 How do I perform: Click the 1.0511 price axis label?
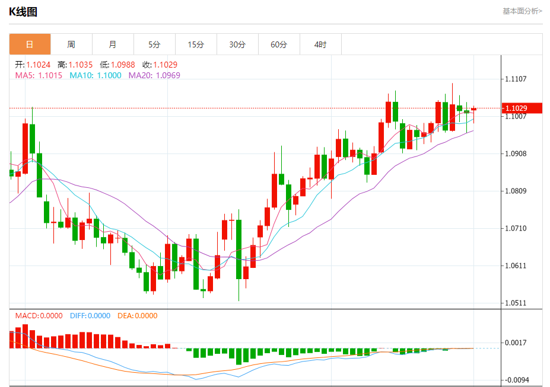(x=516, y=303)
